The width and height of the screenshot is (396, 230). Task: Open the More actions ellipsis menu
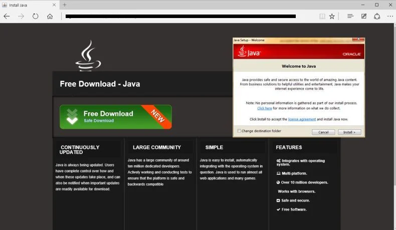pos(390,16)
